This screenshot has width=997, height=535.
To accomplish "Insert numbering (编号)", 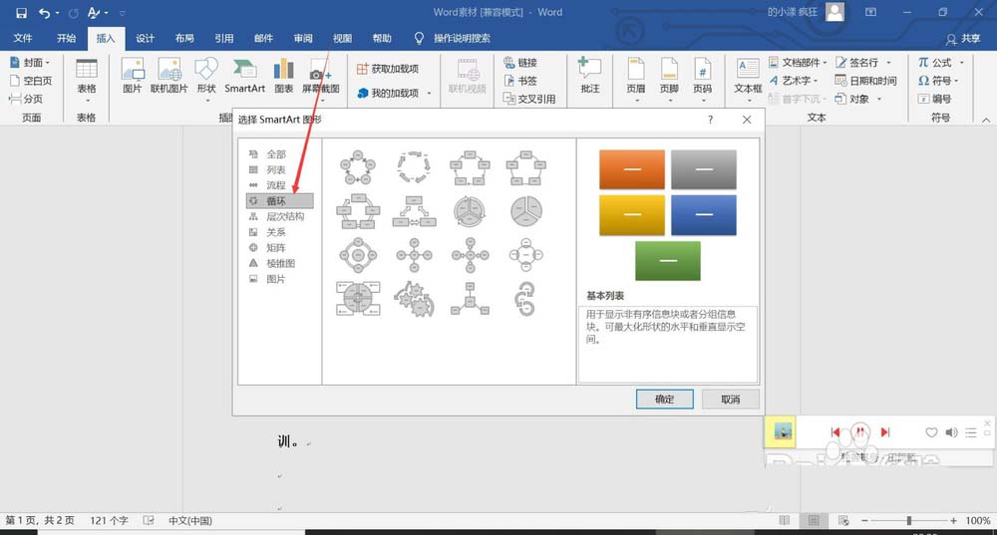I will click(x=935, y=99).
